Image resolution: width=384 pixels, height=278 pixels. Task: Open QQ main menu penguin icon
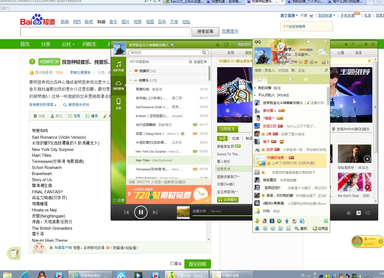click(257, 228)
